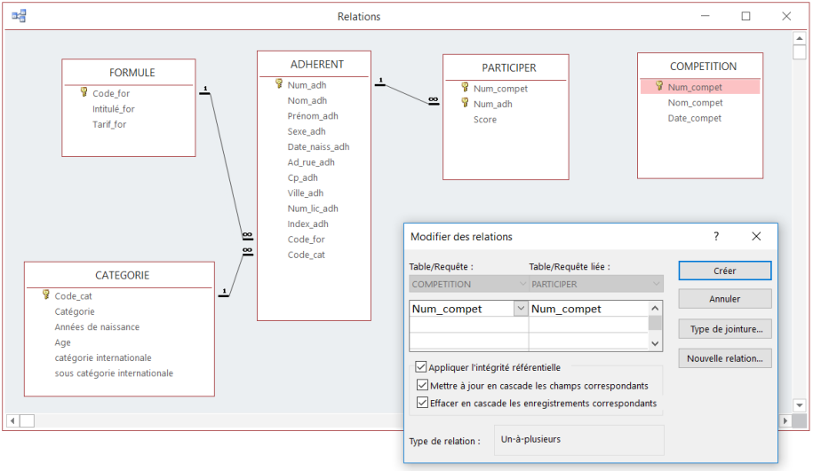Click scroll down arrow in dialog field grid
Image resolution: width=821 pixels, height=471 pixels.
[655, 343]
